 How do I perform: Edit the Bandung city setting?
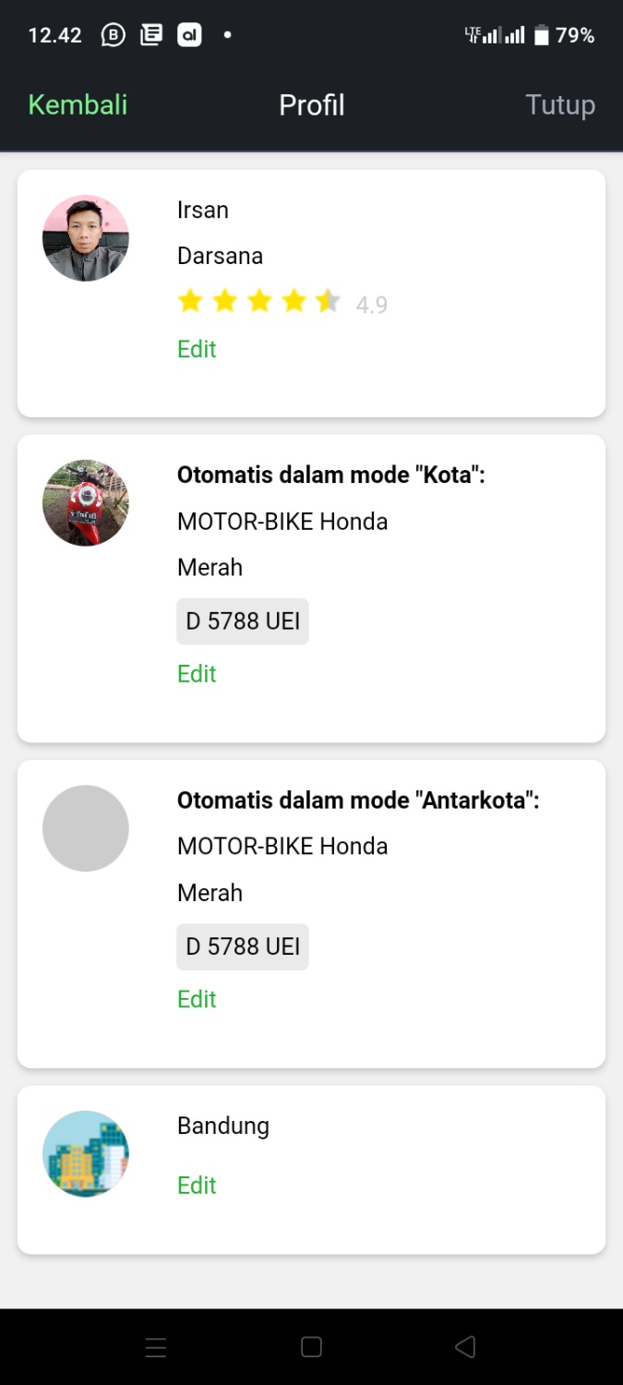(x=197, y=1186)
